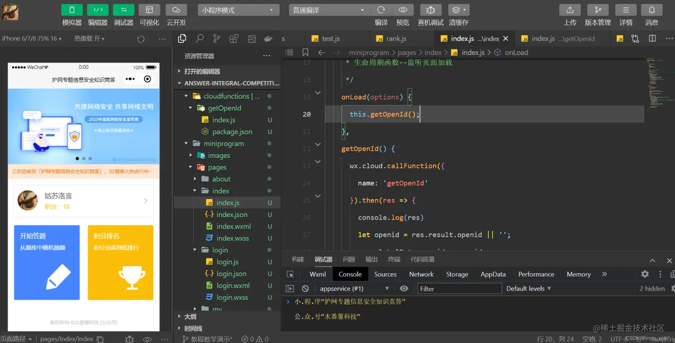Open the 姑苏洛言 user profile row

coord(83,201)
